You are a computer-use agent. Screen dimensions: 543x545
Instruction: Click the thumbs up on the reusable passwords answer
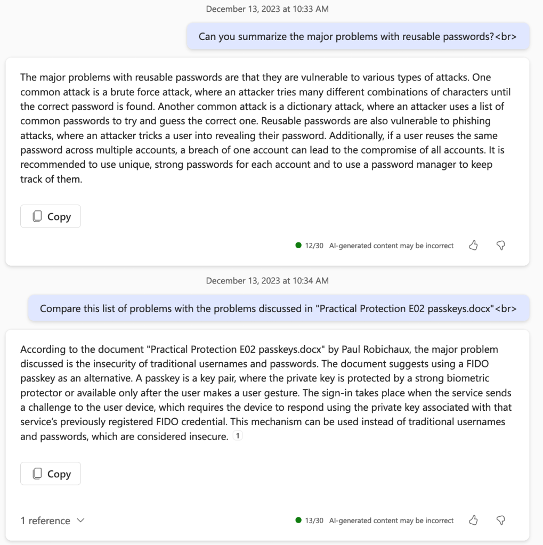473,246
